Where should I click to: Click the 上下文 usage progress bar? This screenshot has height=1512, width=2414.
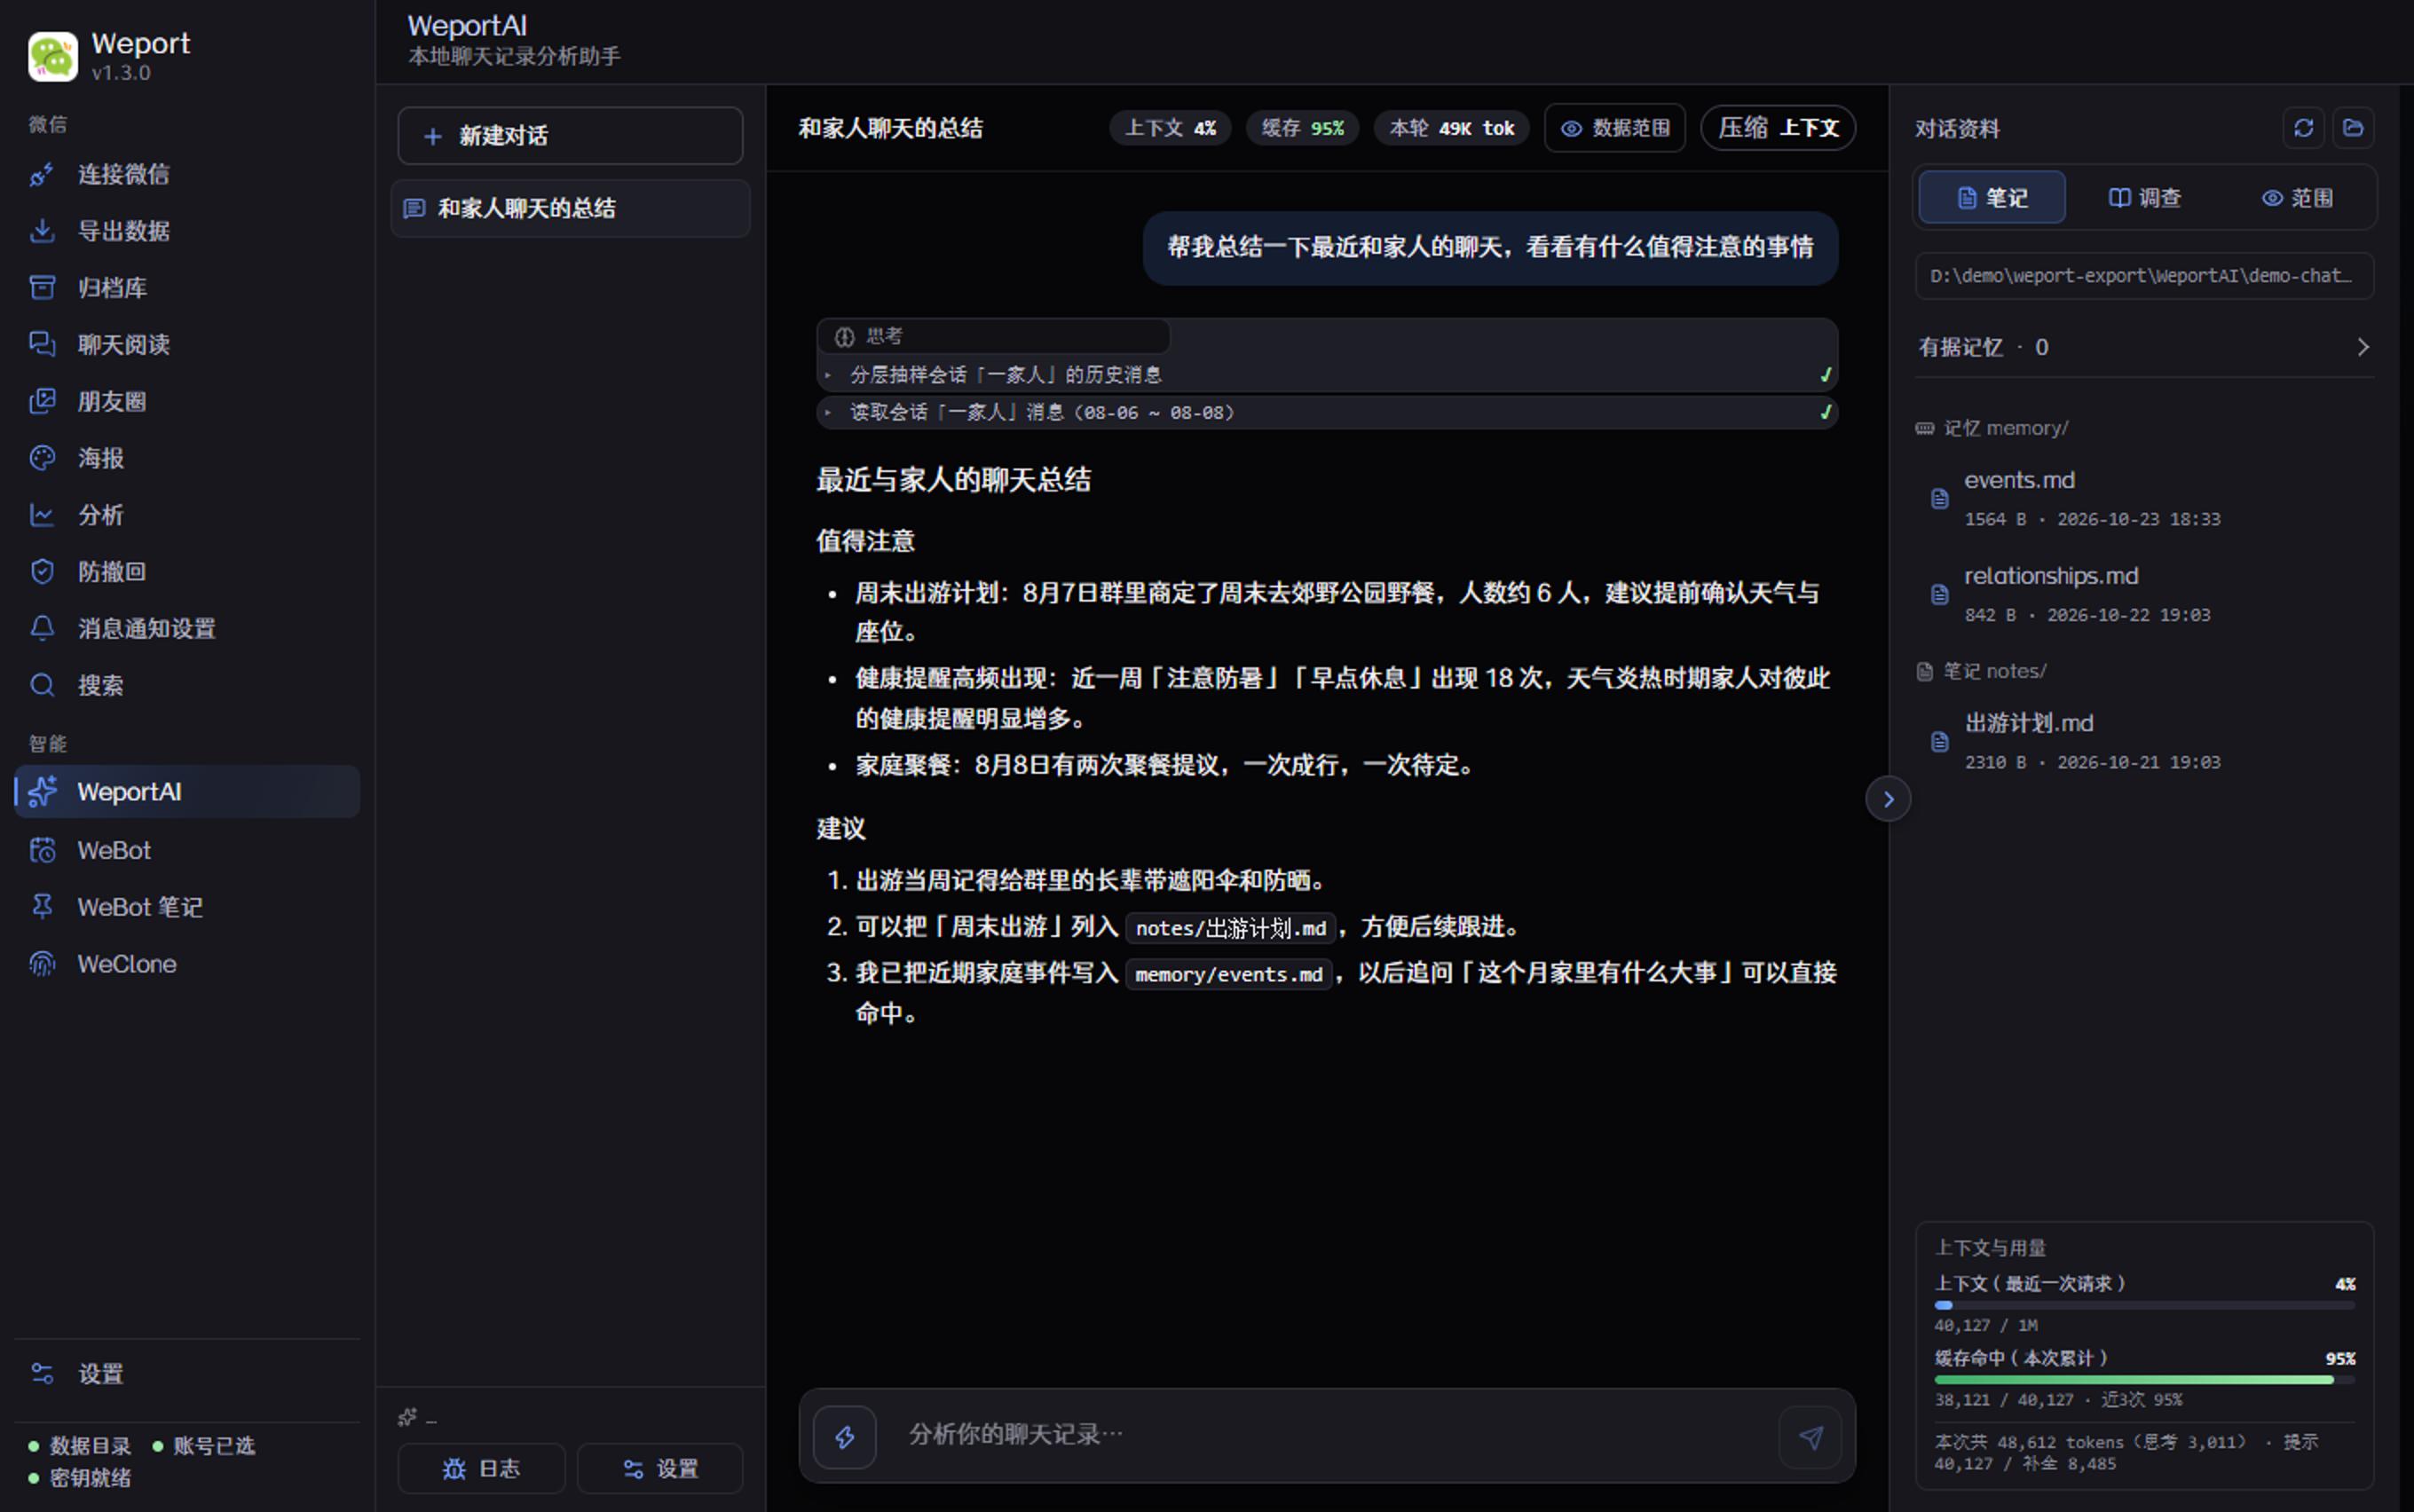pyautogui.click(x=2144, y=1305)
